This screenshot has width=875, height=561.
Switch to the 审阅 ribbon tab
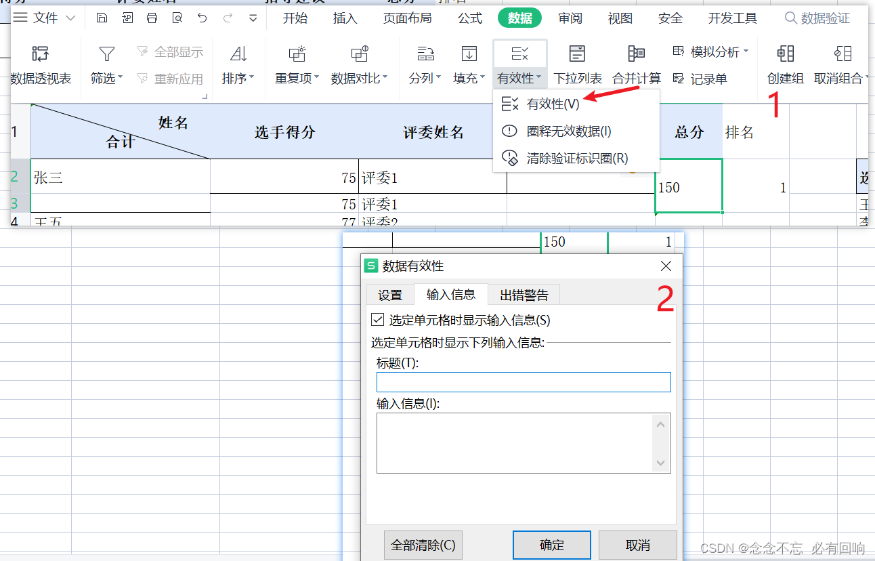[570, 18]
